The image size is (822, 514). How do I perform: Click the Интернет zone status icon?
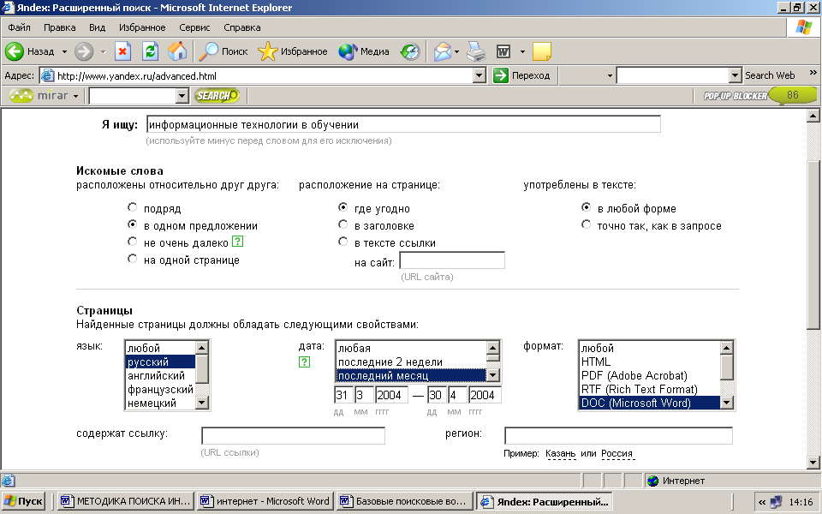pyautogui.click(x=652, y=481)
